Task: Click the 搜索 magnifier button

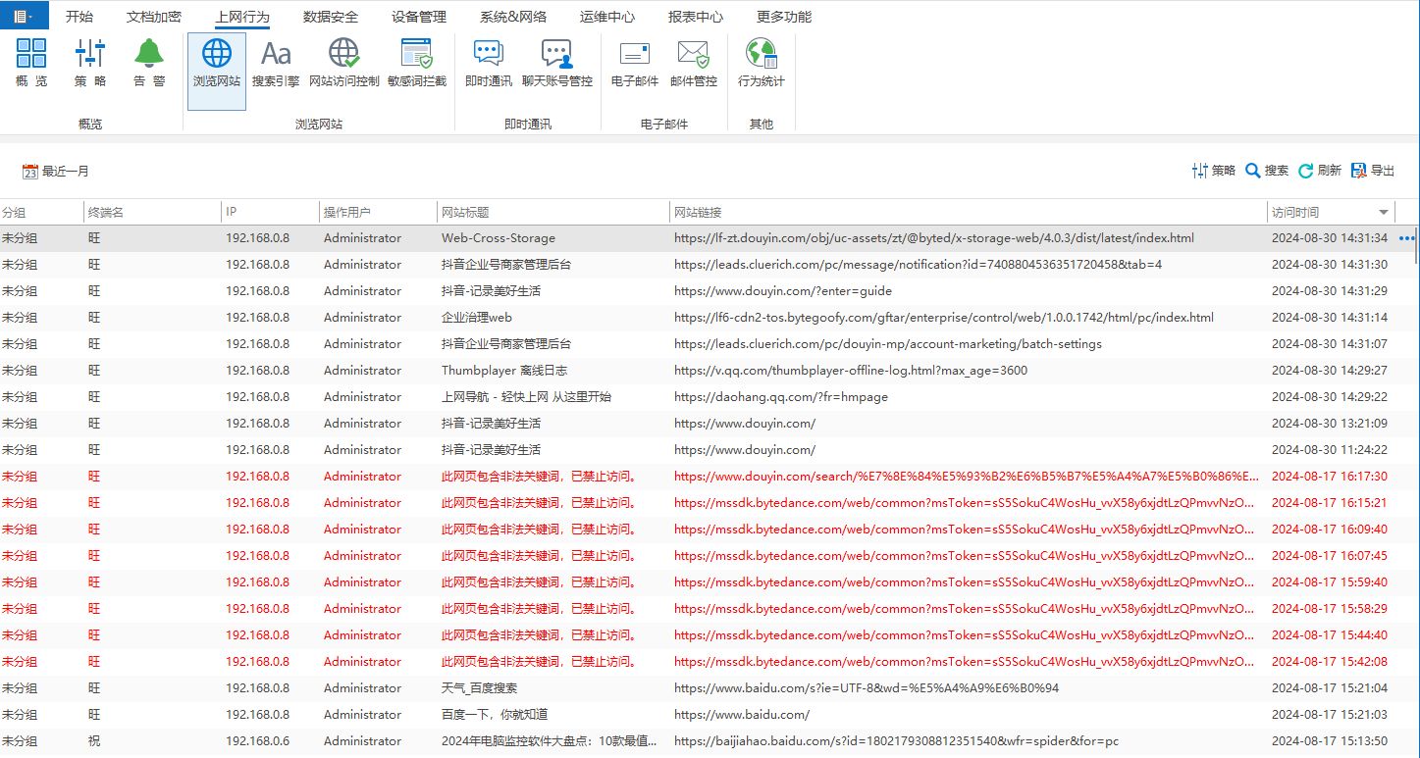Action: (1267, 171)
